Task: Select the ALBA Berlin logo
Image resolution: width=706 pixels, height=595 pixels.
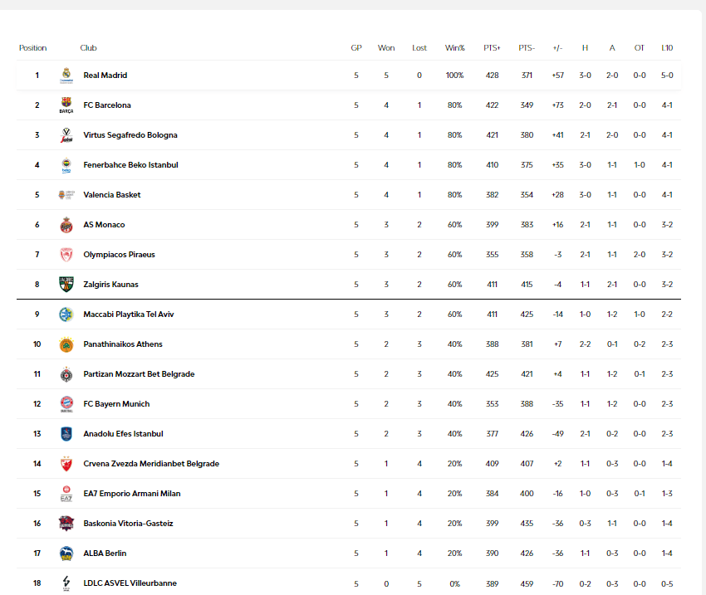Action: click(66, 554)
